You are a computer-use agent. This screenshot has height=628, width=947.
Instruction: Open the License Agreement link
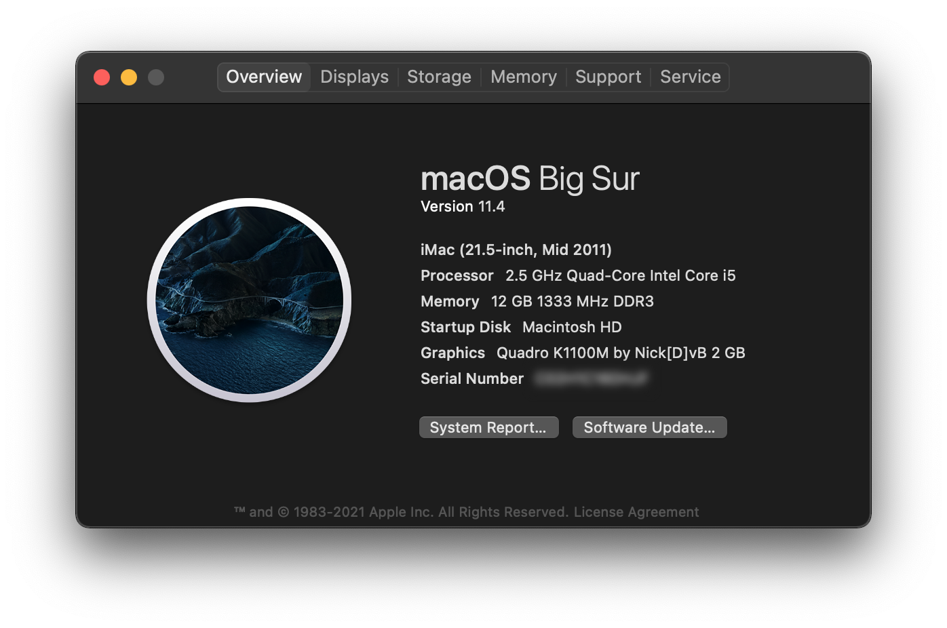(x=636, y=512)
